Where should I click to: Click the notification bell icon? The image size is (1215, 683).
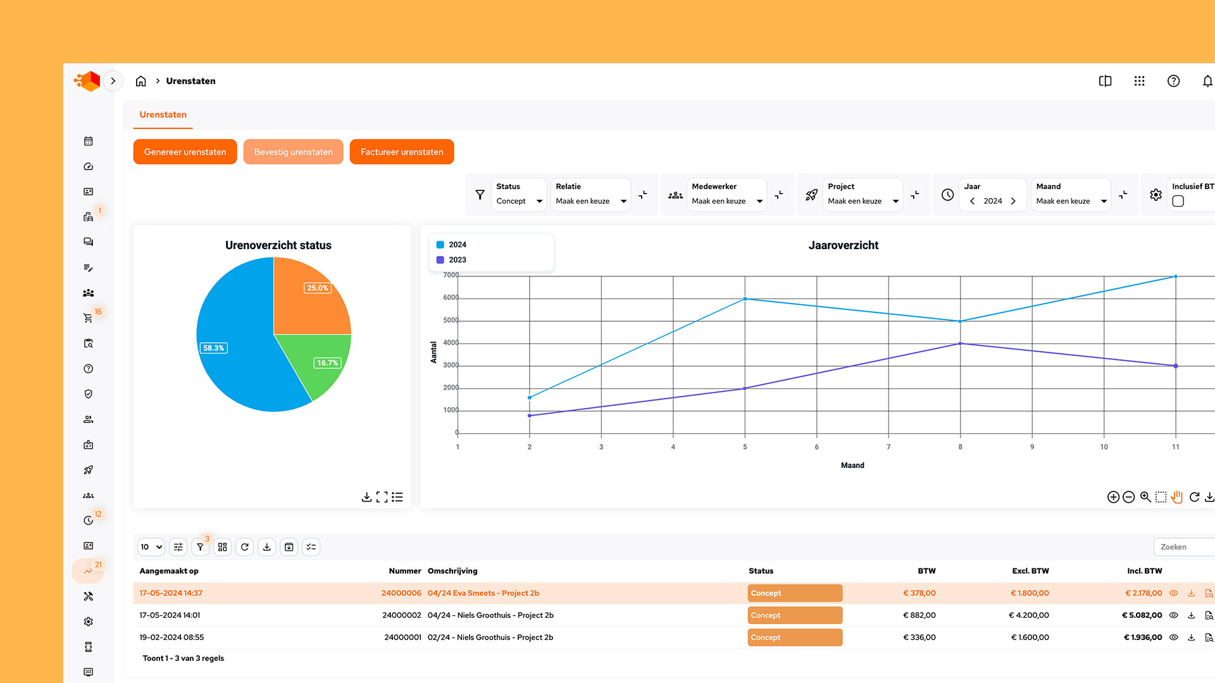(1207, 81)
